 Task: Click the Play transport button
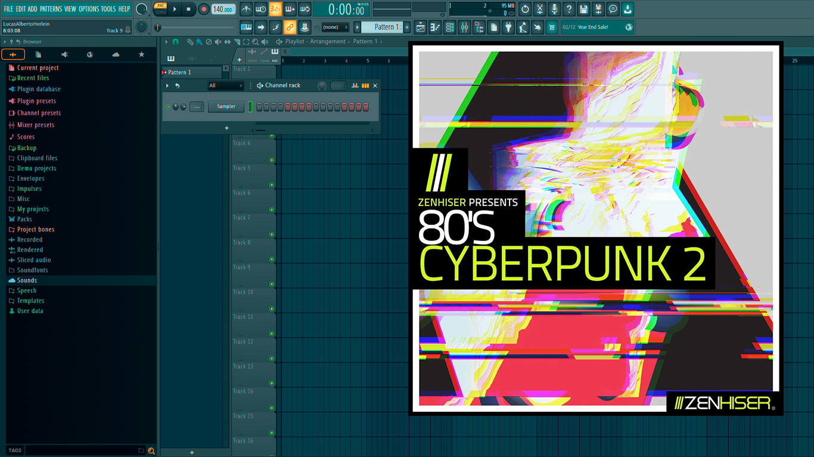click(175, 9)
